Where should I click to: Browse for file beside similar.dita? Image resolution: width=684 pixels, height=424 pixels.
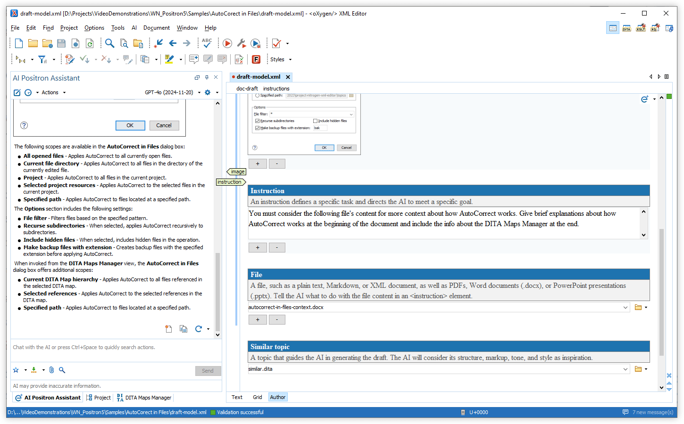[x=638, y=369]
